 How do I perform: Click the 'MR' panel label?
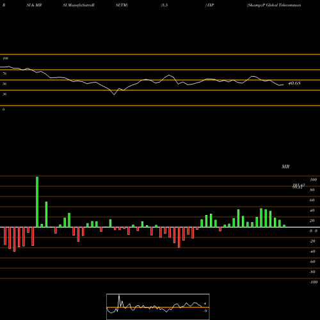(x=285, y=166)
